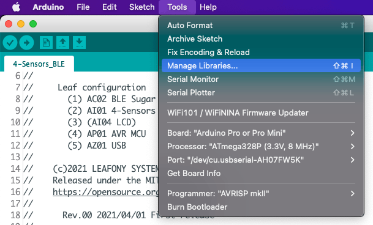373x225 pixels.
Task: Select Archive Sketch
Action: (261, 39)
